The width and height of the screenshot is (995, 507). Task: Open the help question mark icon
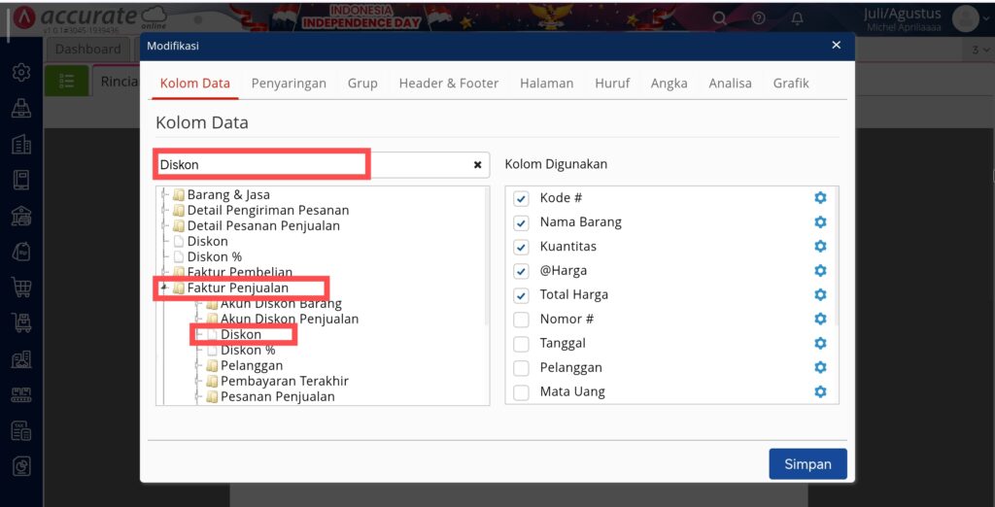[758, 18]
